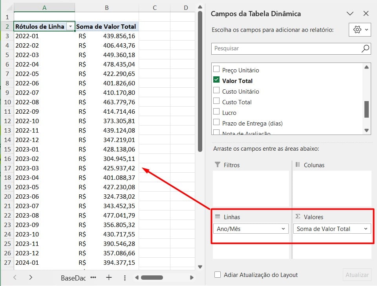This screenshot has width=377, height=286.
Task: Click the Pesquisar search input field
Action: coord(286,49)
